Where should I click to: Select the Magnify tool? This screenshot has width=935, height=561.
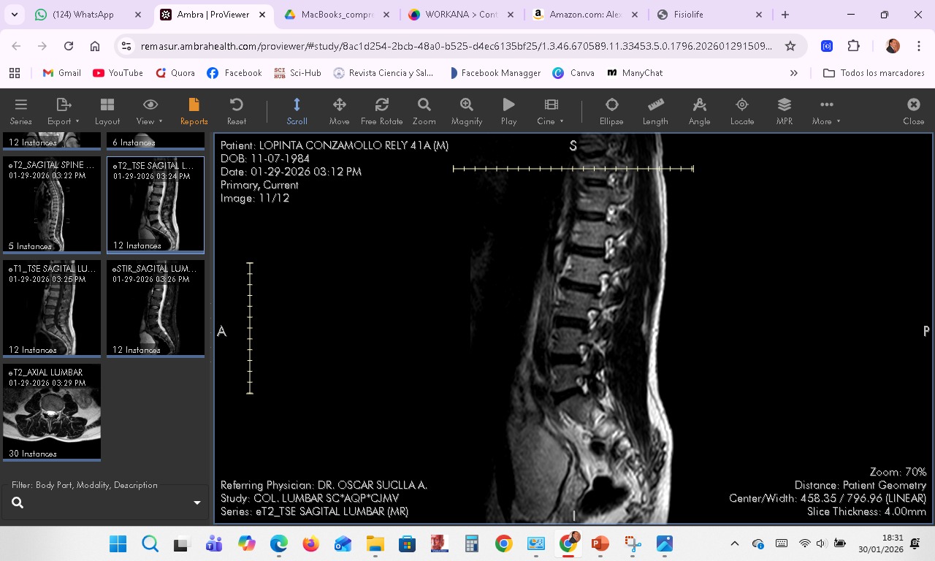tap(466, 111)
